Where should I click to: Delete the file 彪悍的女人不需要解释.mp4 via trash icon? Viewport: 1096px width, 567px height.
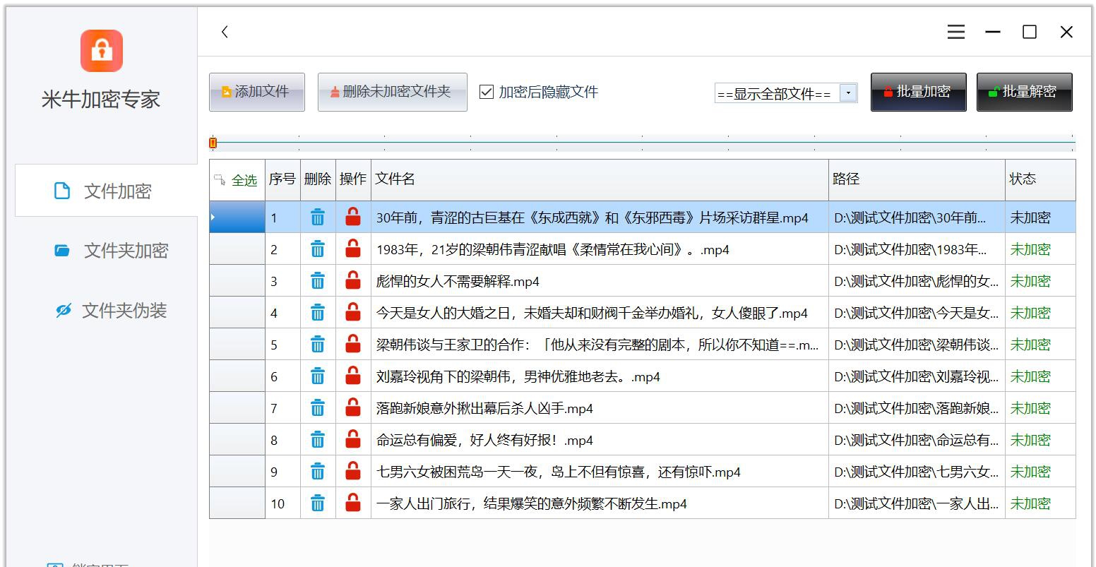coord(317,280)
